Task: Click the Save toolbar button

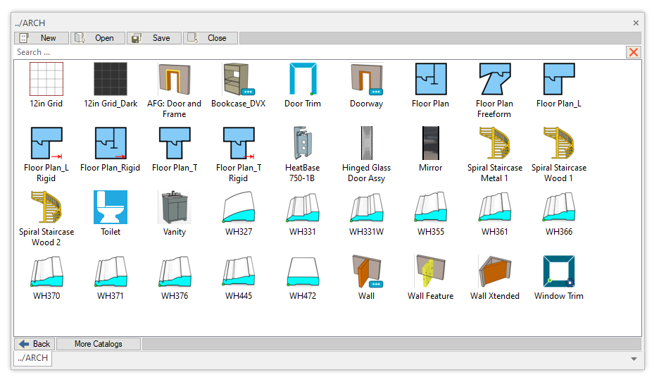Action: click(154, 38)
